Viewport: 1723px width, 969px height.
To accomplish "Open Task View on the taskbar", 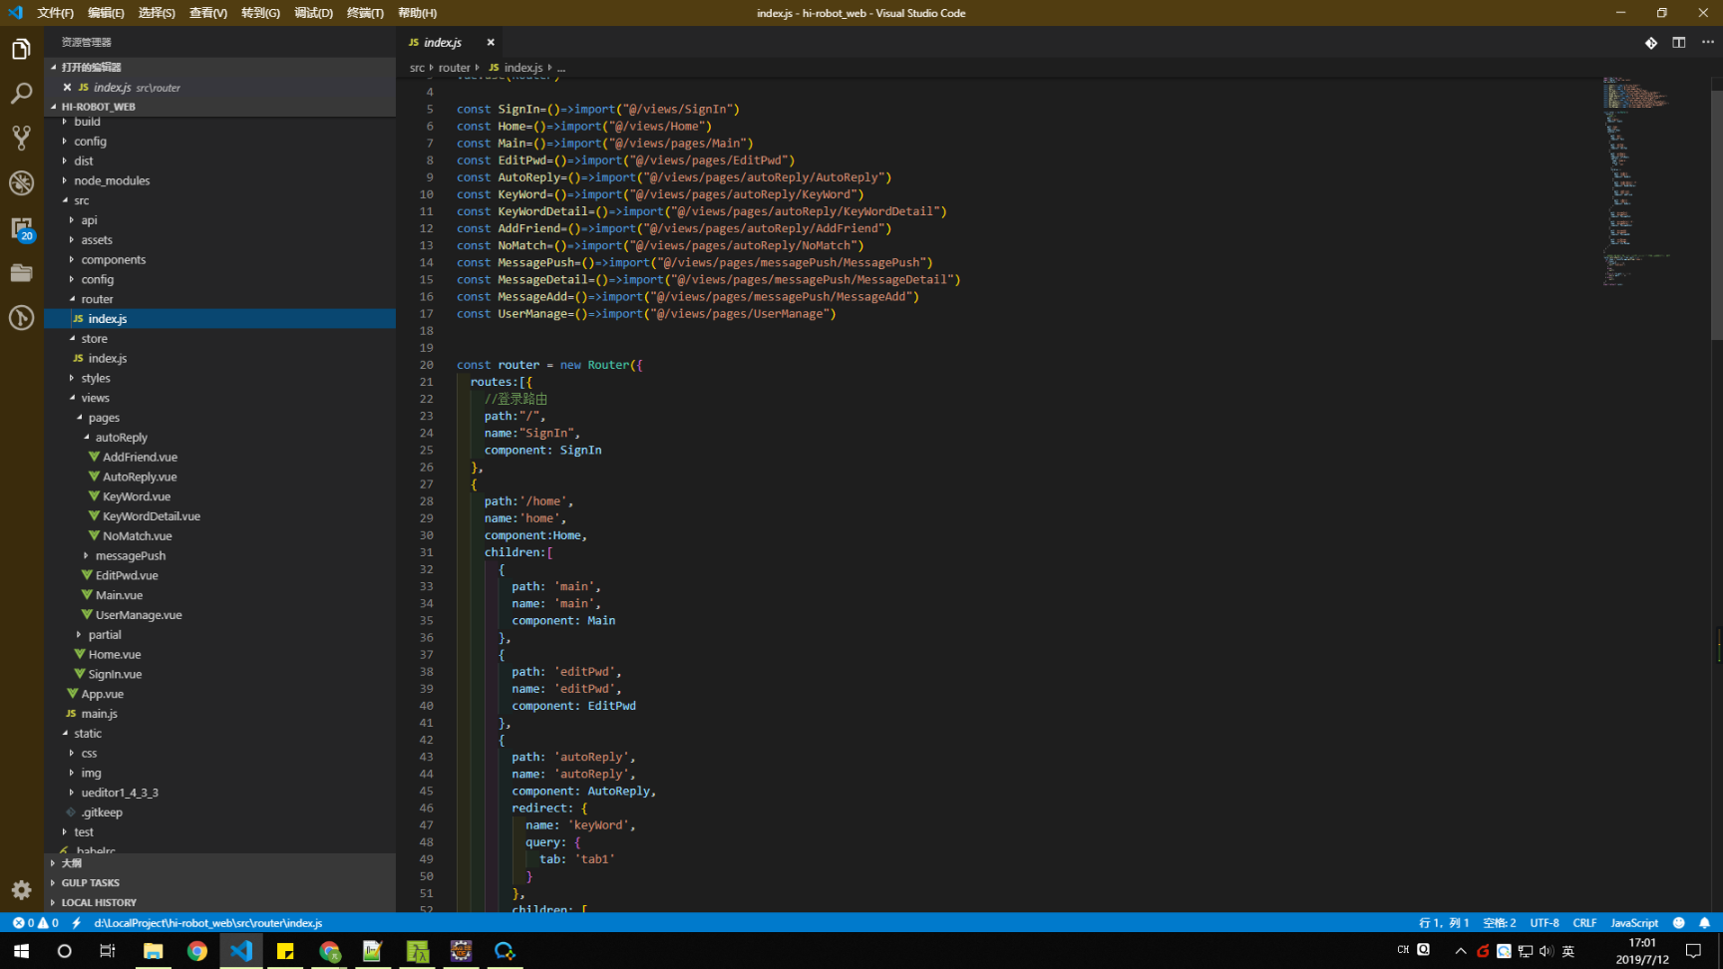I will point(108,951).
